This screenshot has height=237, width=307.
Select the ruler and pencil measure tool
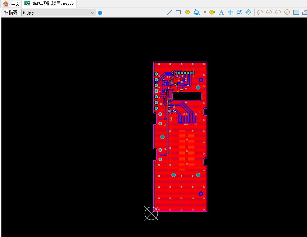point(239,13)
